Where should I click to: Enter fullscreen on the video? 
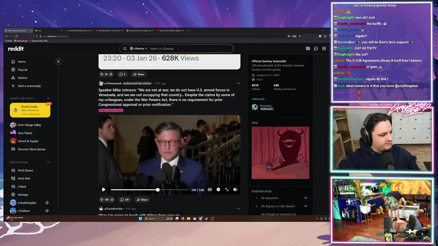click(227, 190)
